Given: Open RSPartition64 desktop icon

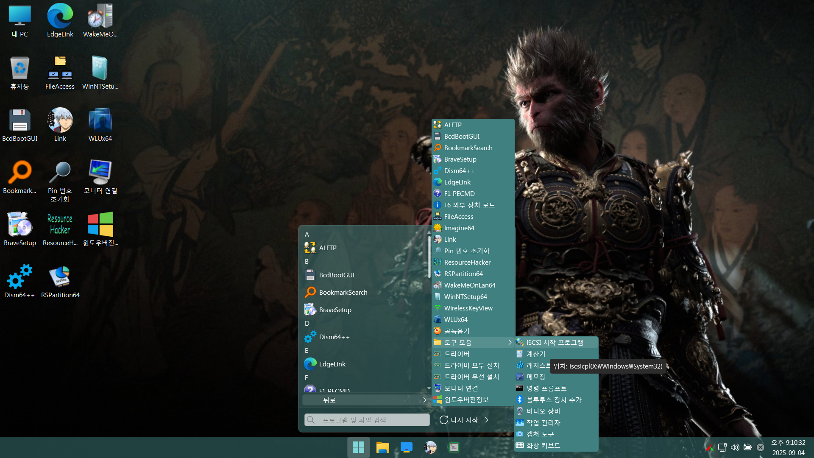Looking at the screenshot, I should (60, 277).
